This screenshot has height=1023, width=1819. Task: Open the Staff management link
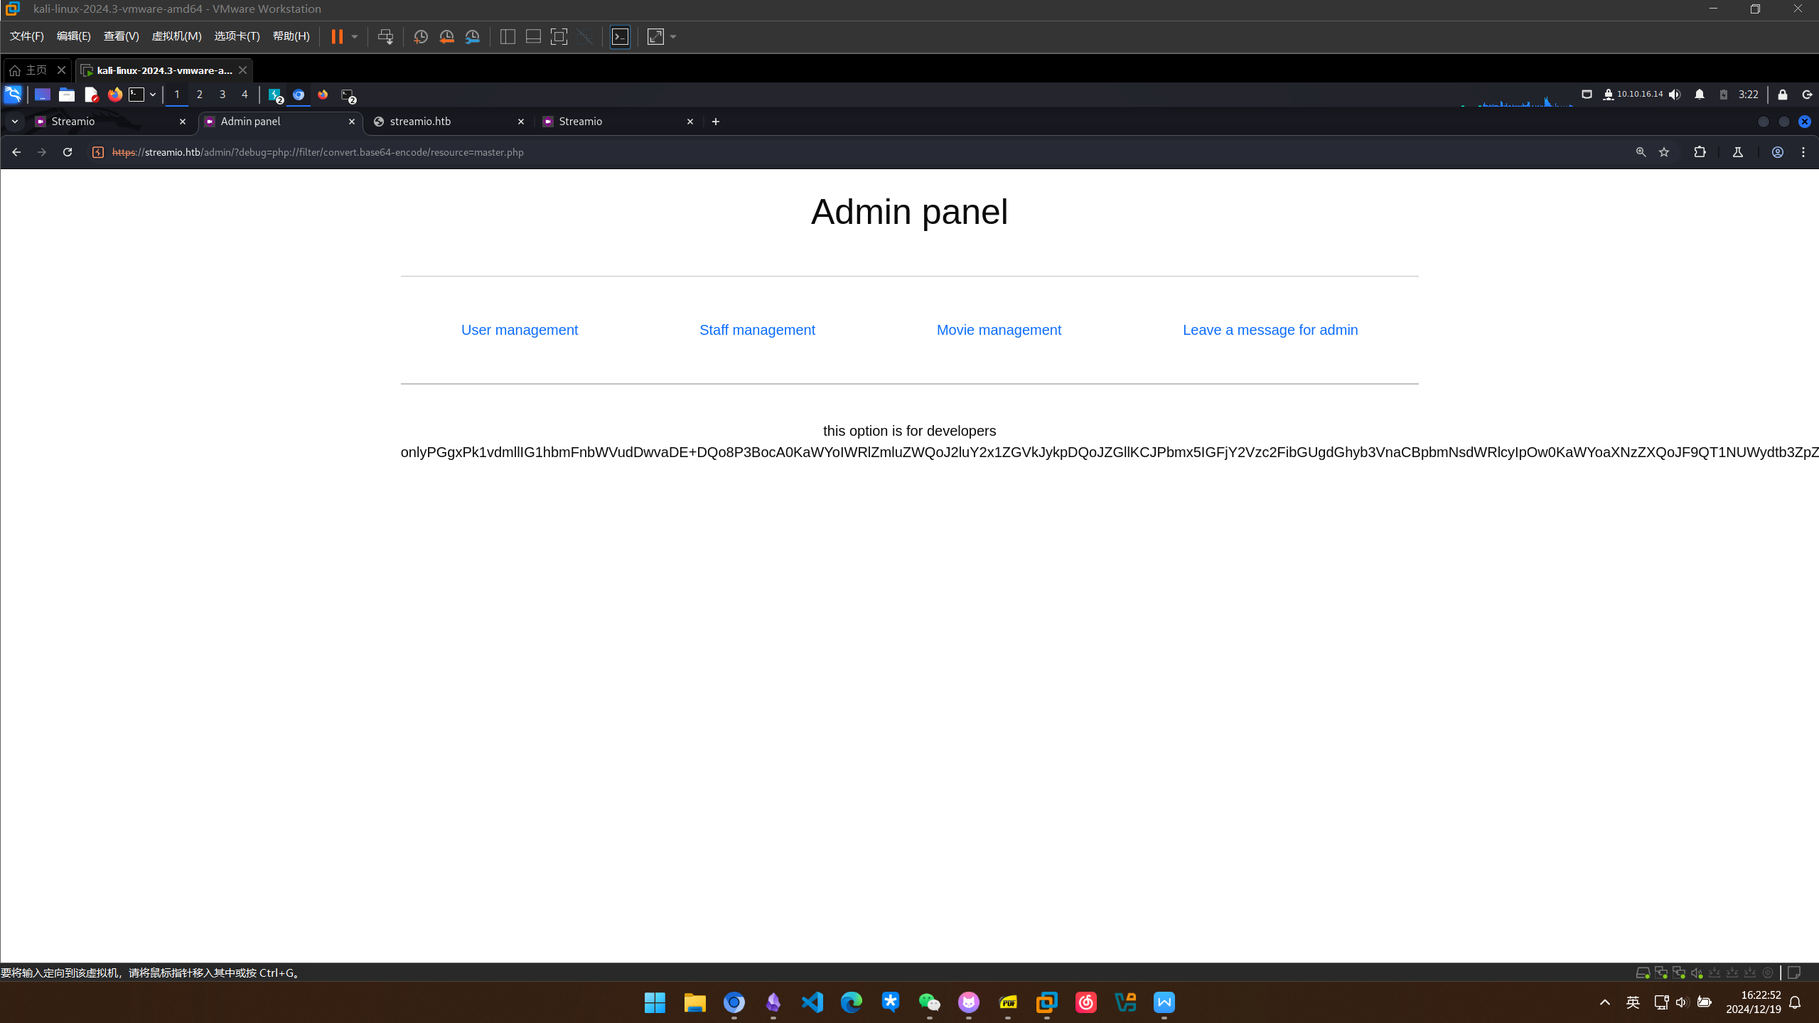[757, 330]
